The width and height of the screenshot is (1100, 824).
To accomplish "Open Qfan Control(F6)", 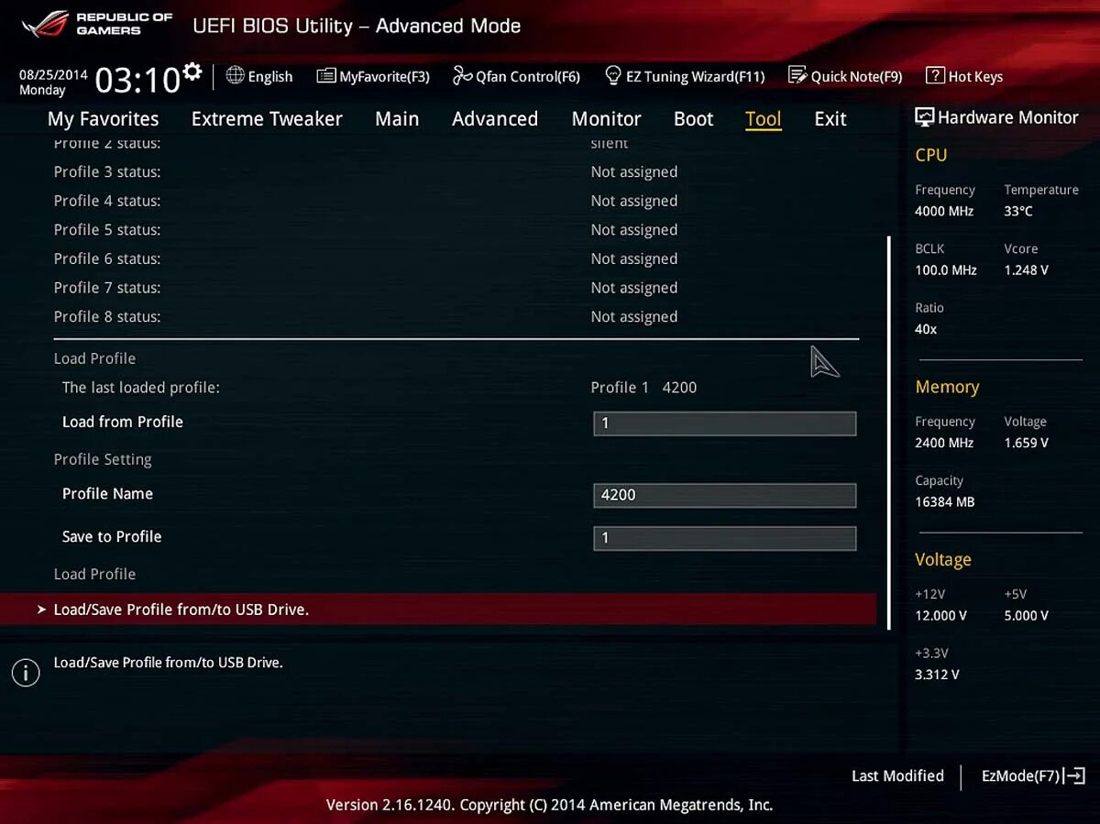I will point(517,76).
